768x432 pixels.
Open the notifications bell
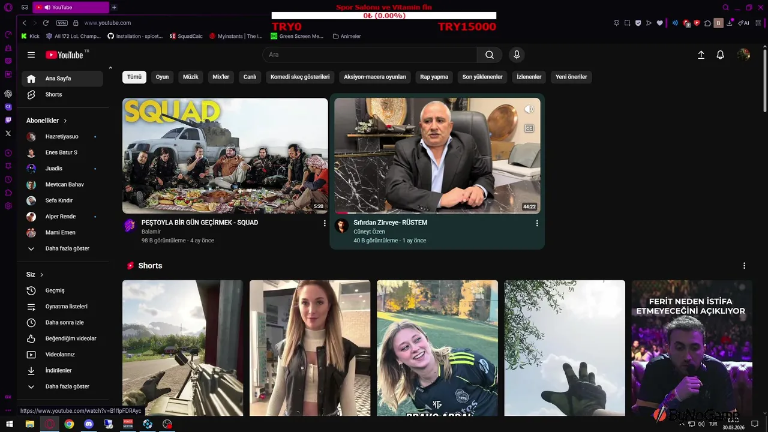(721, 55)
